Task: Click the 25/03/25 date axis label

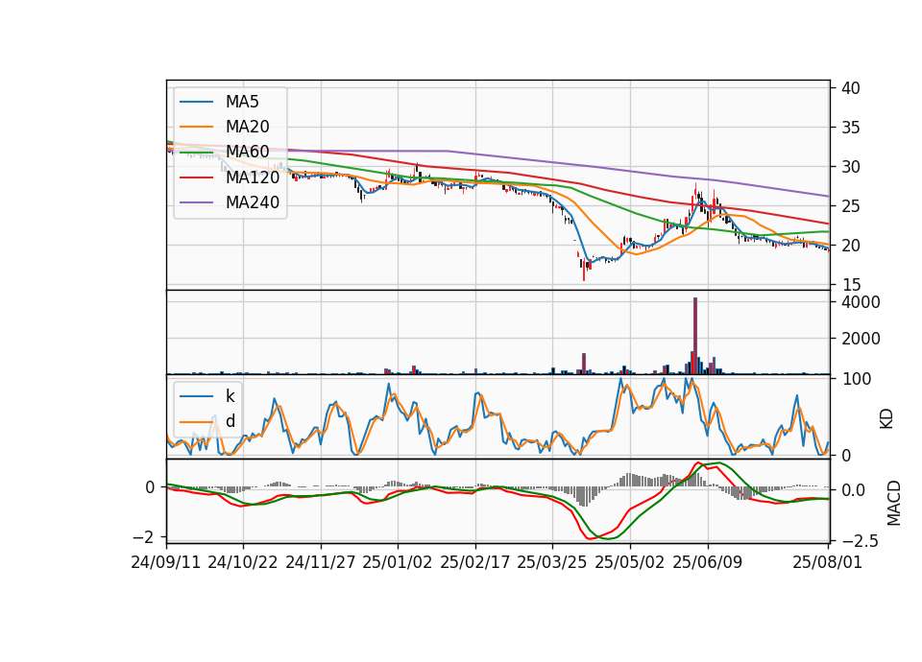Action: click(552, 562)
